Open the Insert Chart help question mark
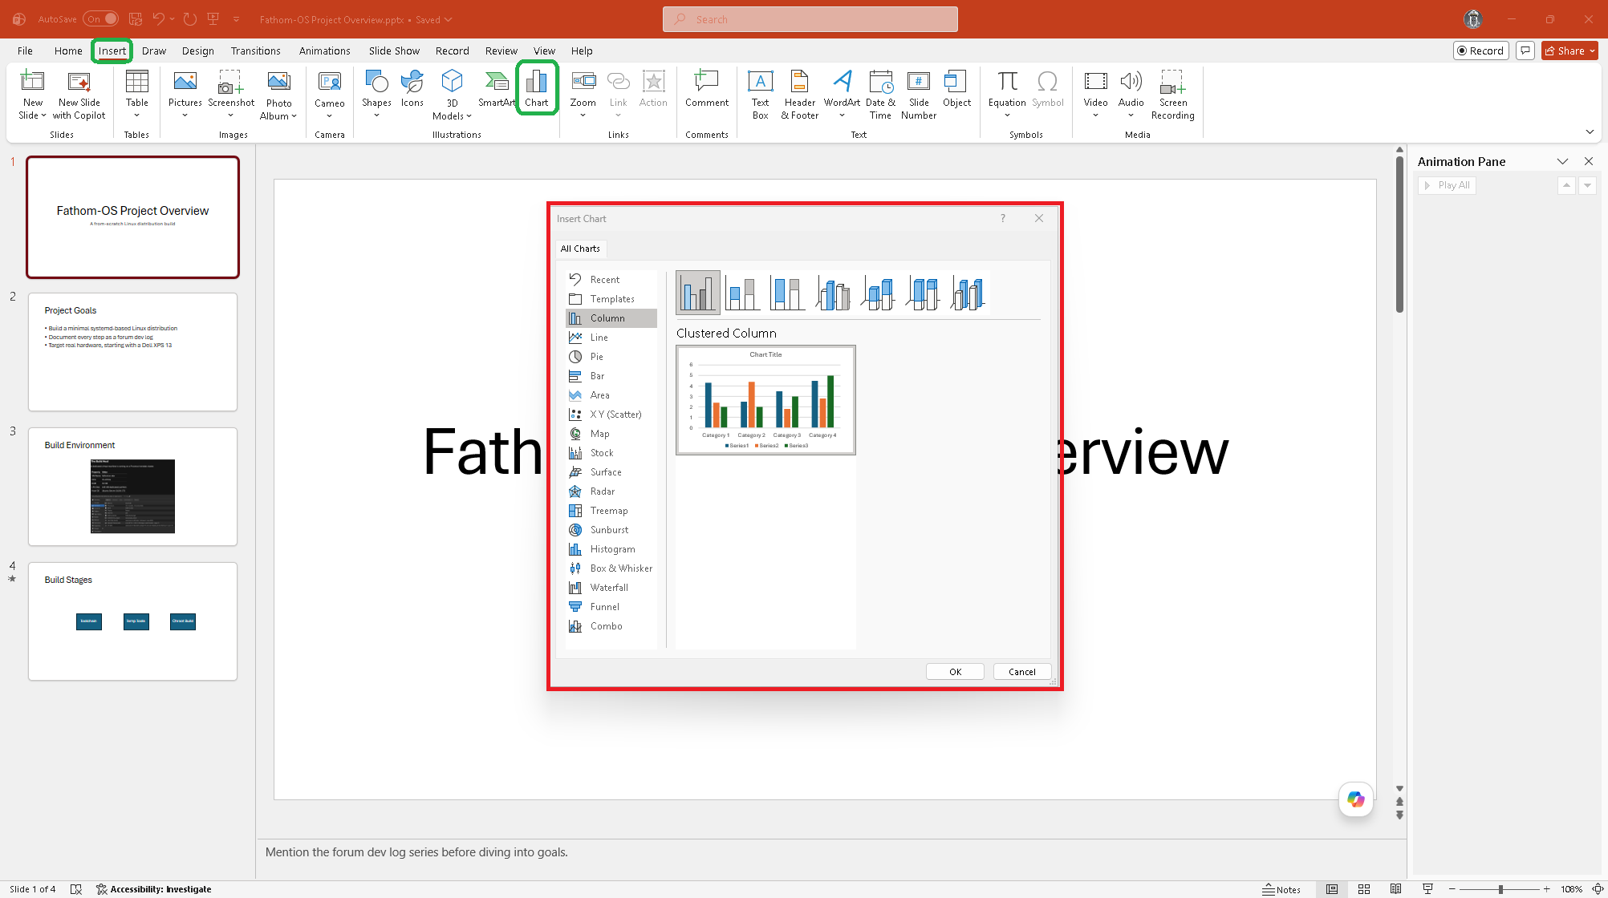Screen dimensions: 1608x898 coord(1002,218)
